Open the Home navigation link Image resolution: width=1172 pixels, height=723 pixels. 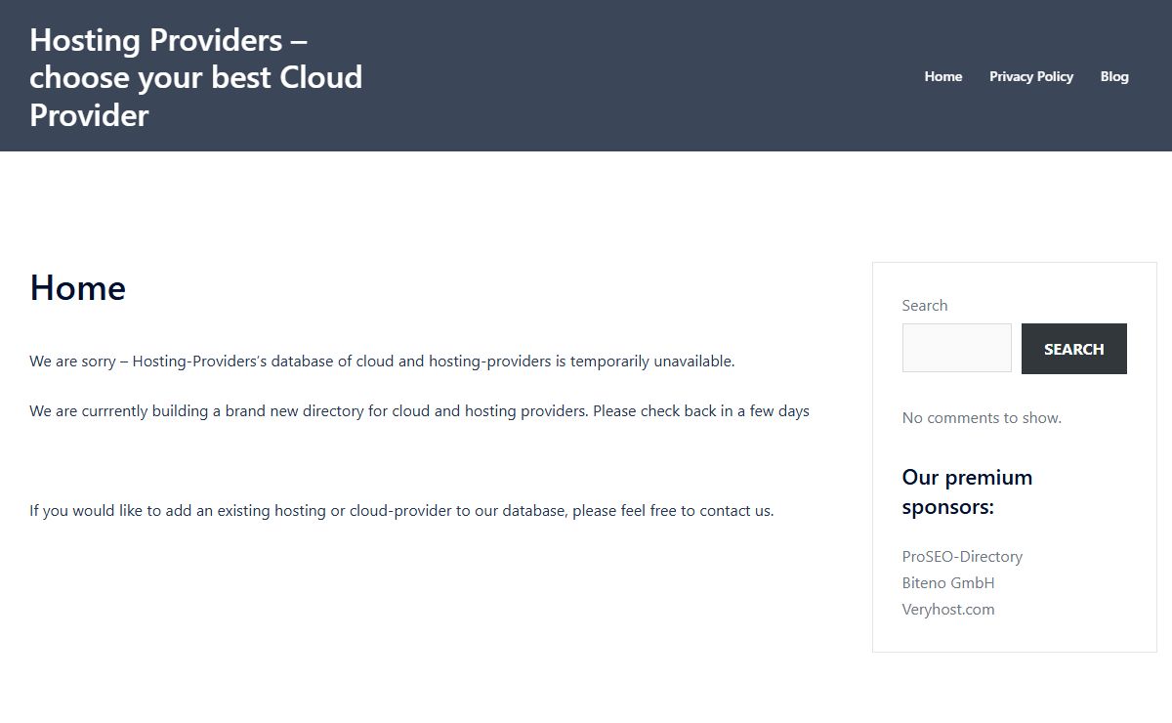[942, 76]
